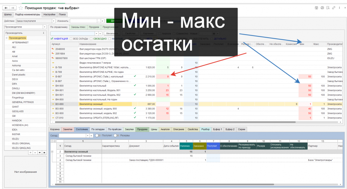Enable the НАЛИЧИЕ checkbox
Viewport: 347px width, 189px height.
[x=109, y=39]
